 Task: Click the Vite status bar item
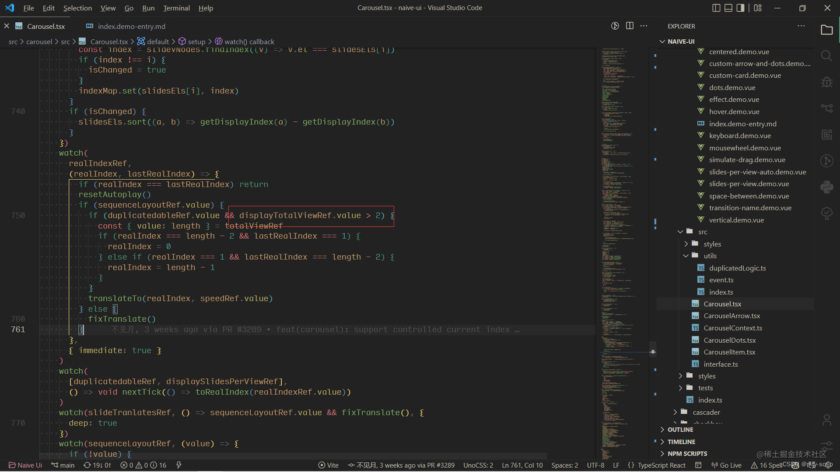[329, 465]
